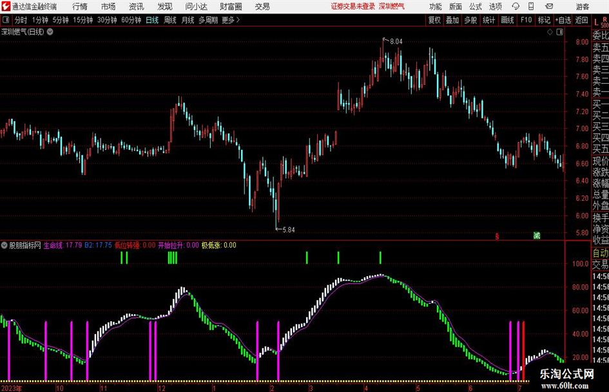Click the 叠加 overlay button
The width and height of the screenshot is (609, 392).
452,20
